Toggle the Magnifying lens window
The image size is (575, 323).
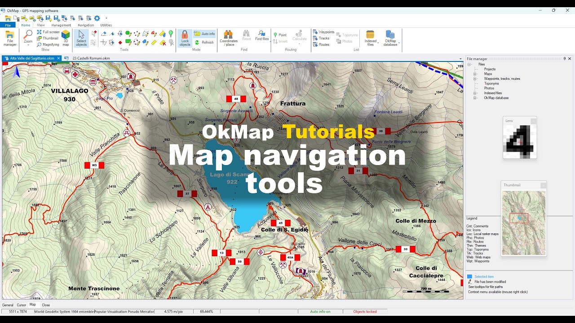click(x=48, y=44)
